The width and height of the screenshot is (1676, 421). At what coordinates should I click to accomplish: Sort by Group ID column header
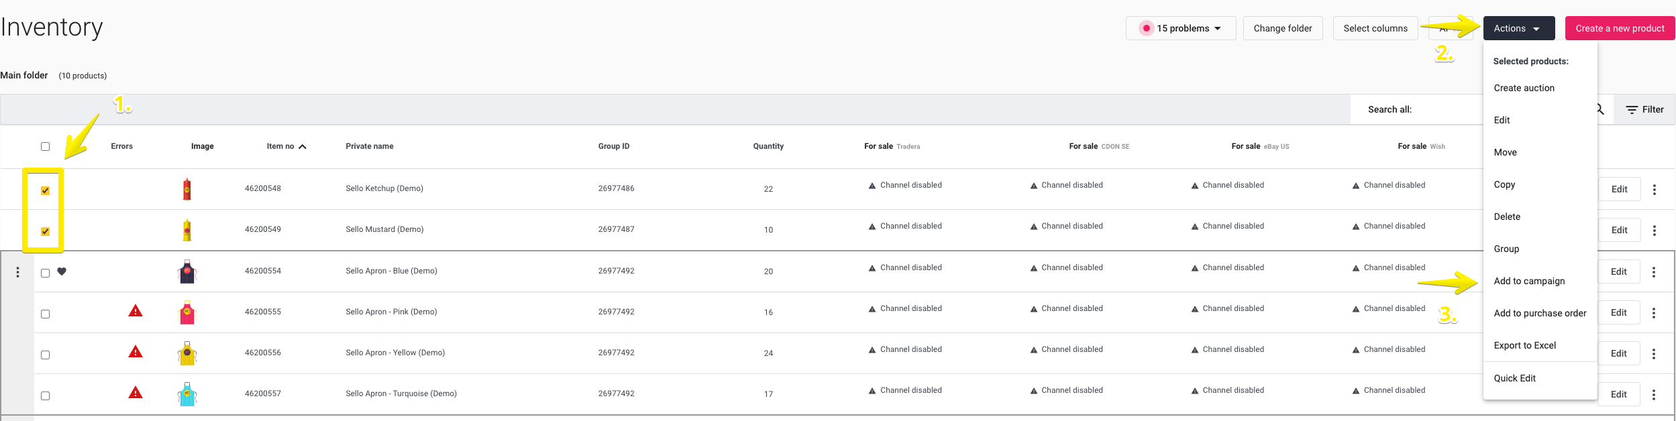coord(614,146)
